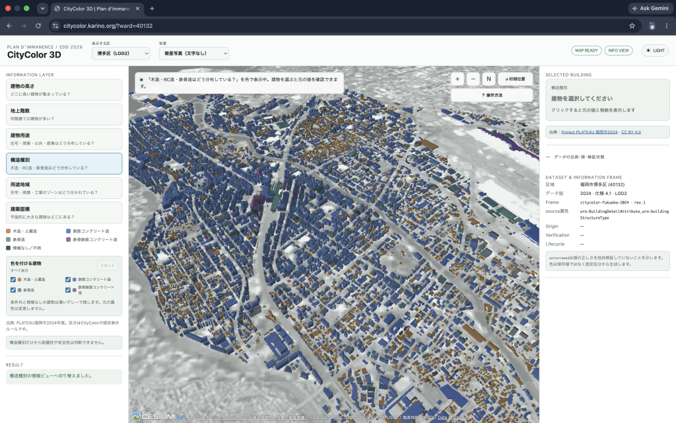Viewport: 676px width, 423px height.
Task: Zoom in with the map plus button
Action: coord(457,79)
